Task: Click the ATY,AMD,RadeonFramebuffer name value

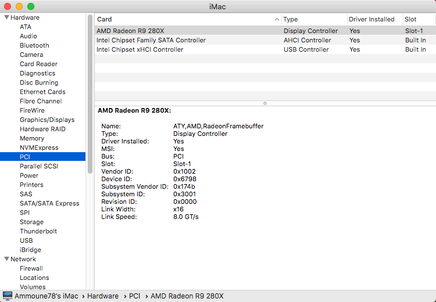Action: [x=218, y=126]
